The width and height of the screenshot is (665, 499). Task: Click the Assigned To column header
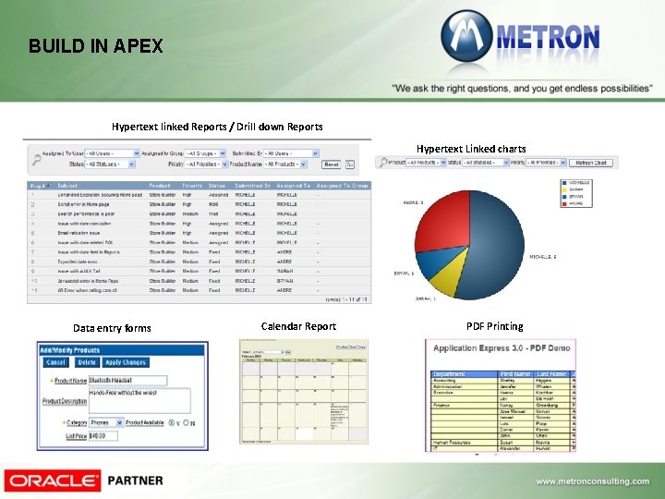pos(293,186)
